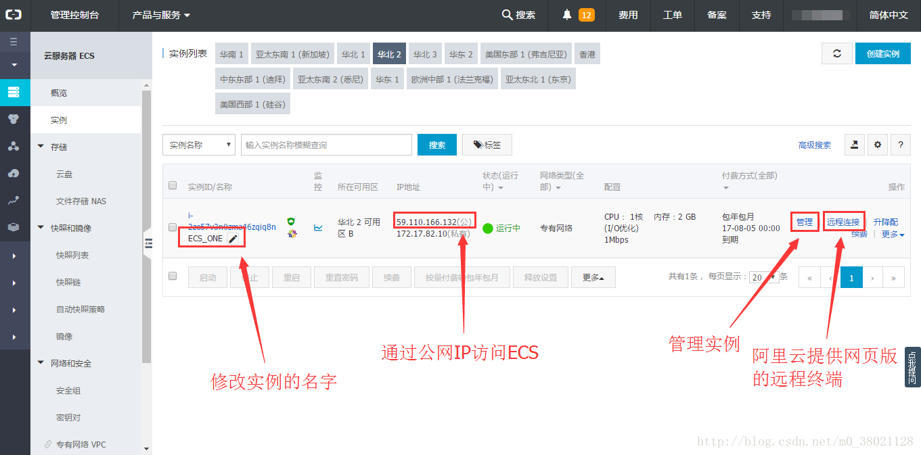This screenshot has height=455, width=921.
Task: Open the row's 更多 actions dropdown
Action: click(x=893, y=234)
